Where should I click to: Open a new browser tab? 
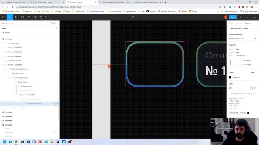[x=166, y=2]
